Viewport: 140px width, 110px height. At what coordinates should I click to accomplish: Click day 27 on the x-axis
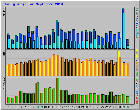point(115,107)
